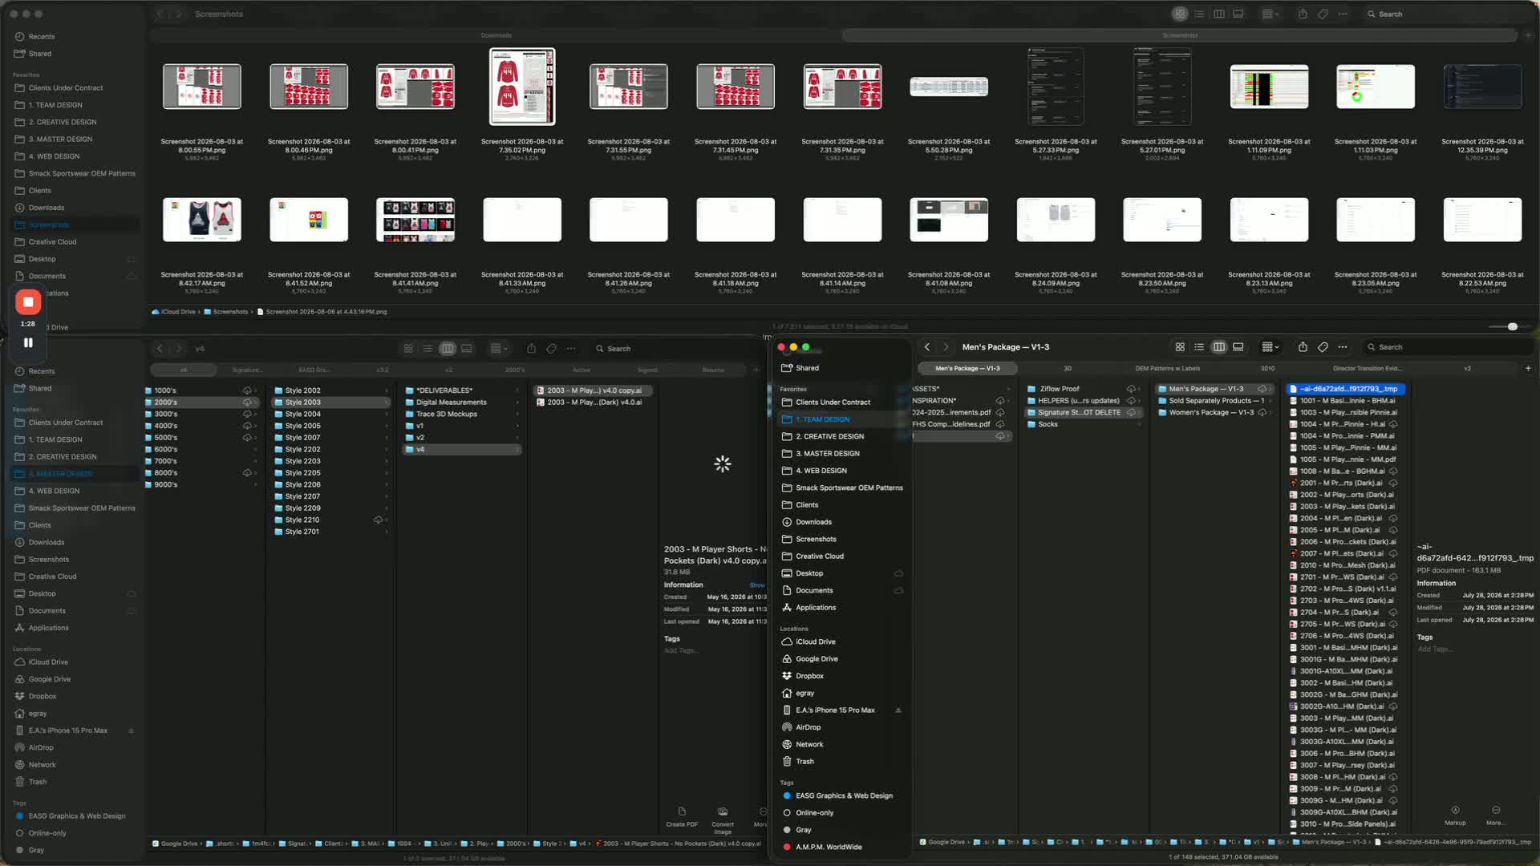
Task: Select the Socks folder
Action: [x=1083, y=424]
